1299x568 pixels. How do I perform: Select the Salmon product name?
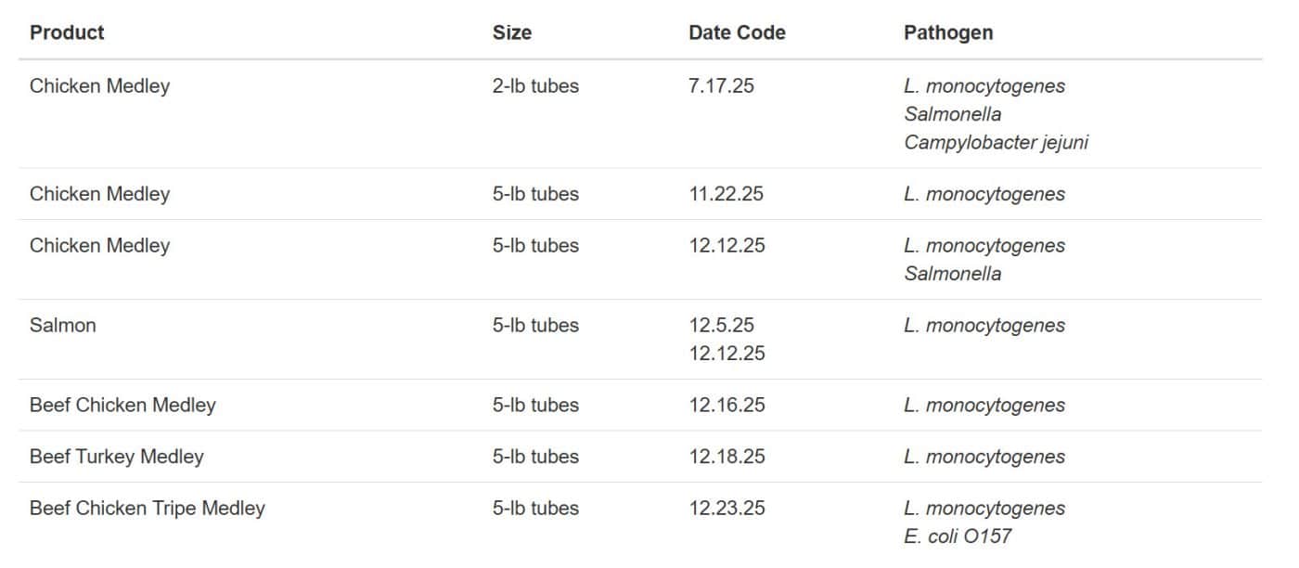click(x=63, y=326)
